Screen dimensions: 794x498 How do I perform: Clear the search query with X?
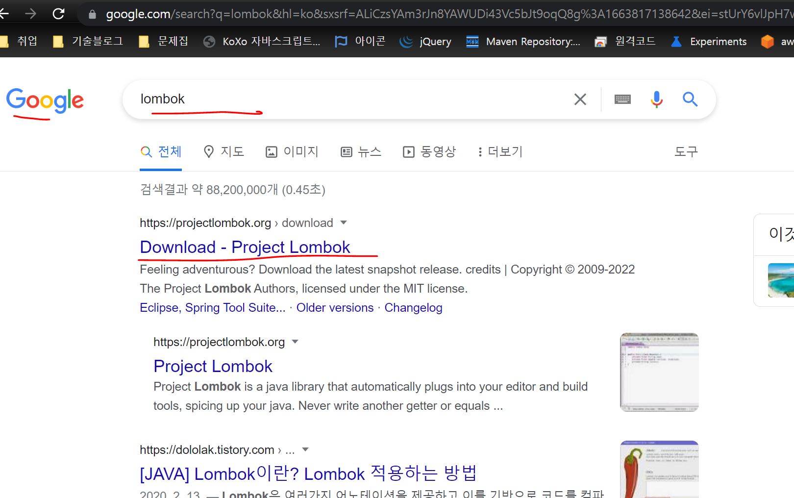click(x=580, y=99)
